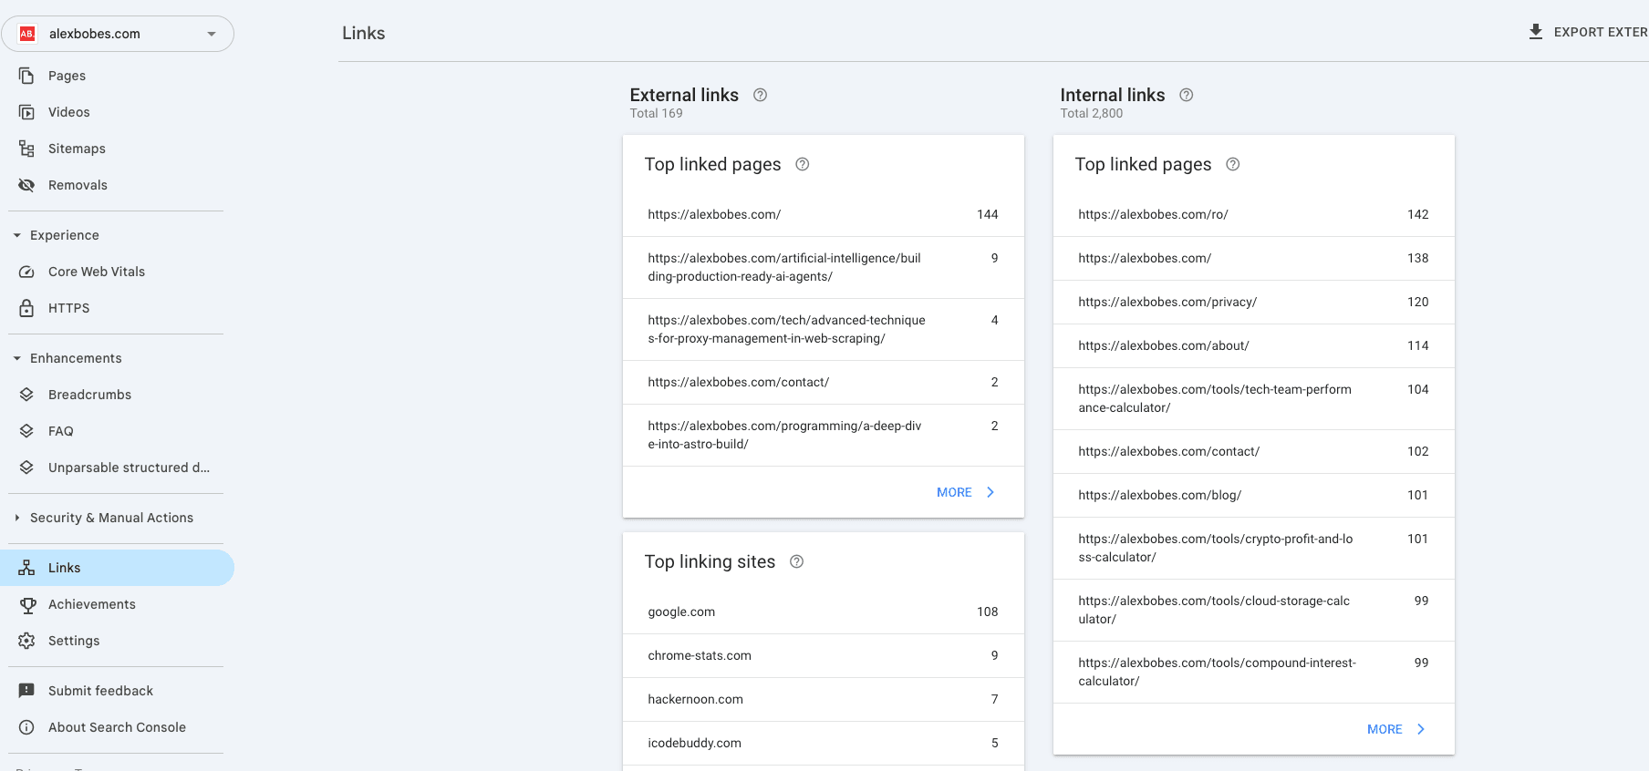Click the Sitemaps icon in sidebar
This screenshot has height=771, width=1649.
(26, 149)
